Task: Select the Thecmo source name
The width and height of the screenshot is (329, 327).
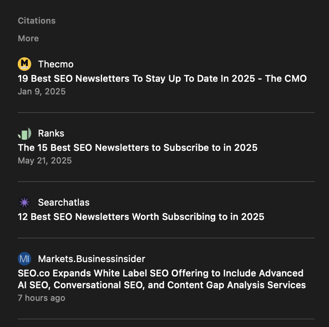Action: (x=56, y=64)
